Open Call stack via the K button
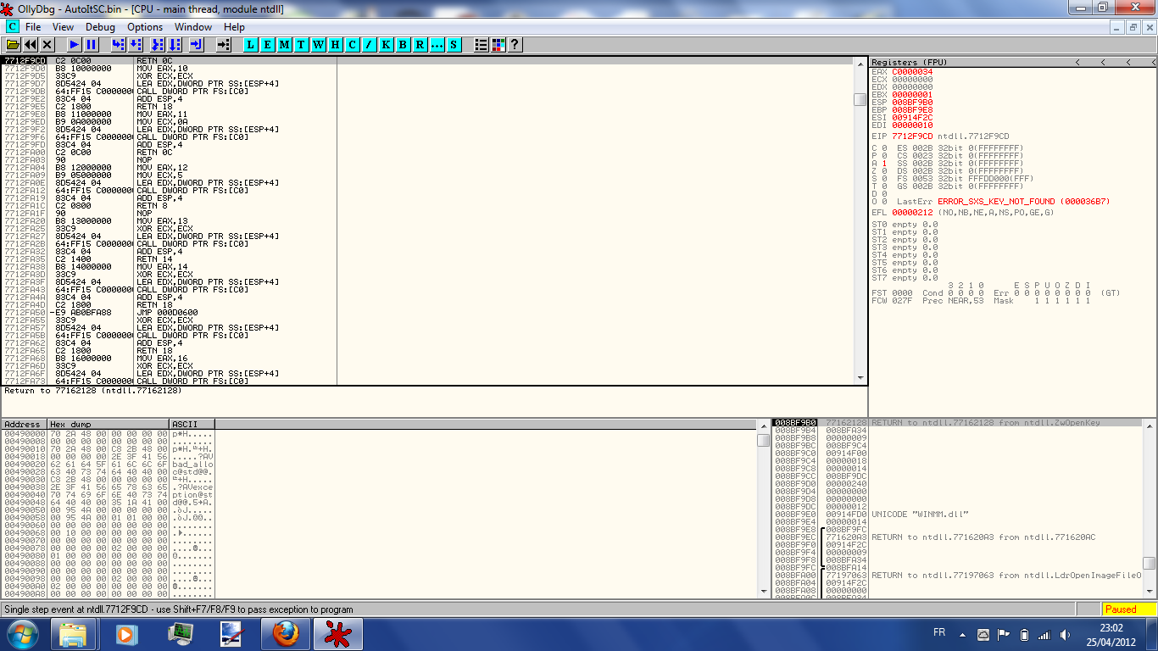The width and height of the screenshot is (1158, 651). click(x=387, y=44)
